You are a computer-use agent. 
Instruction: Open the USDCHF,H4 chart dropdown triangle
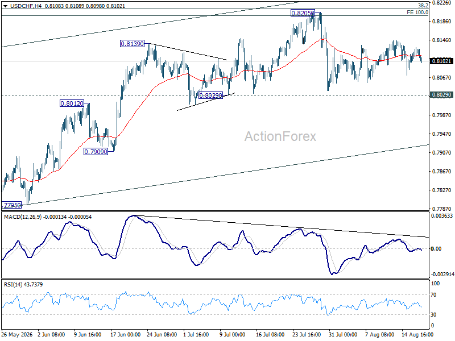pos(5,6)
